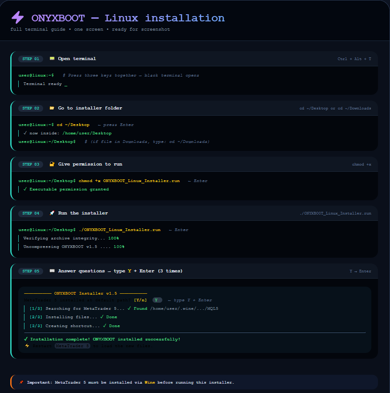Click the MetaTrader 5 pill near Restart
The height and width of the screenshot is (393, 390).
[72, 346]
